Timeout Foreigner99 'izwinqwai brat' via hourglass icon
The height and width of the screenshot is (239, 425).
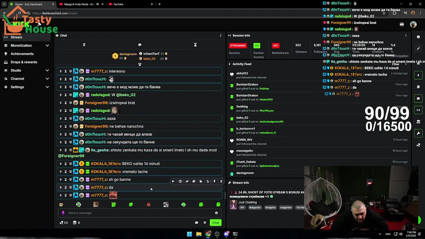click(65, 103)
